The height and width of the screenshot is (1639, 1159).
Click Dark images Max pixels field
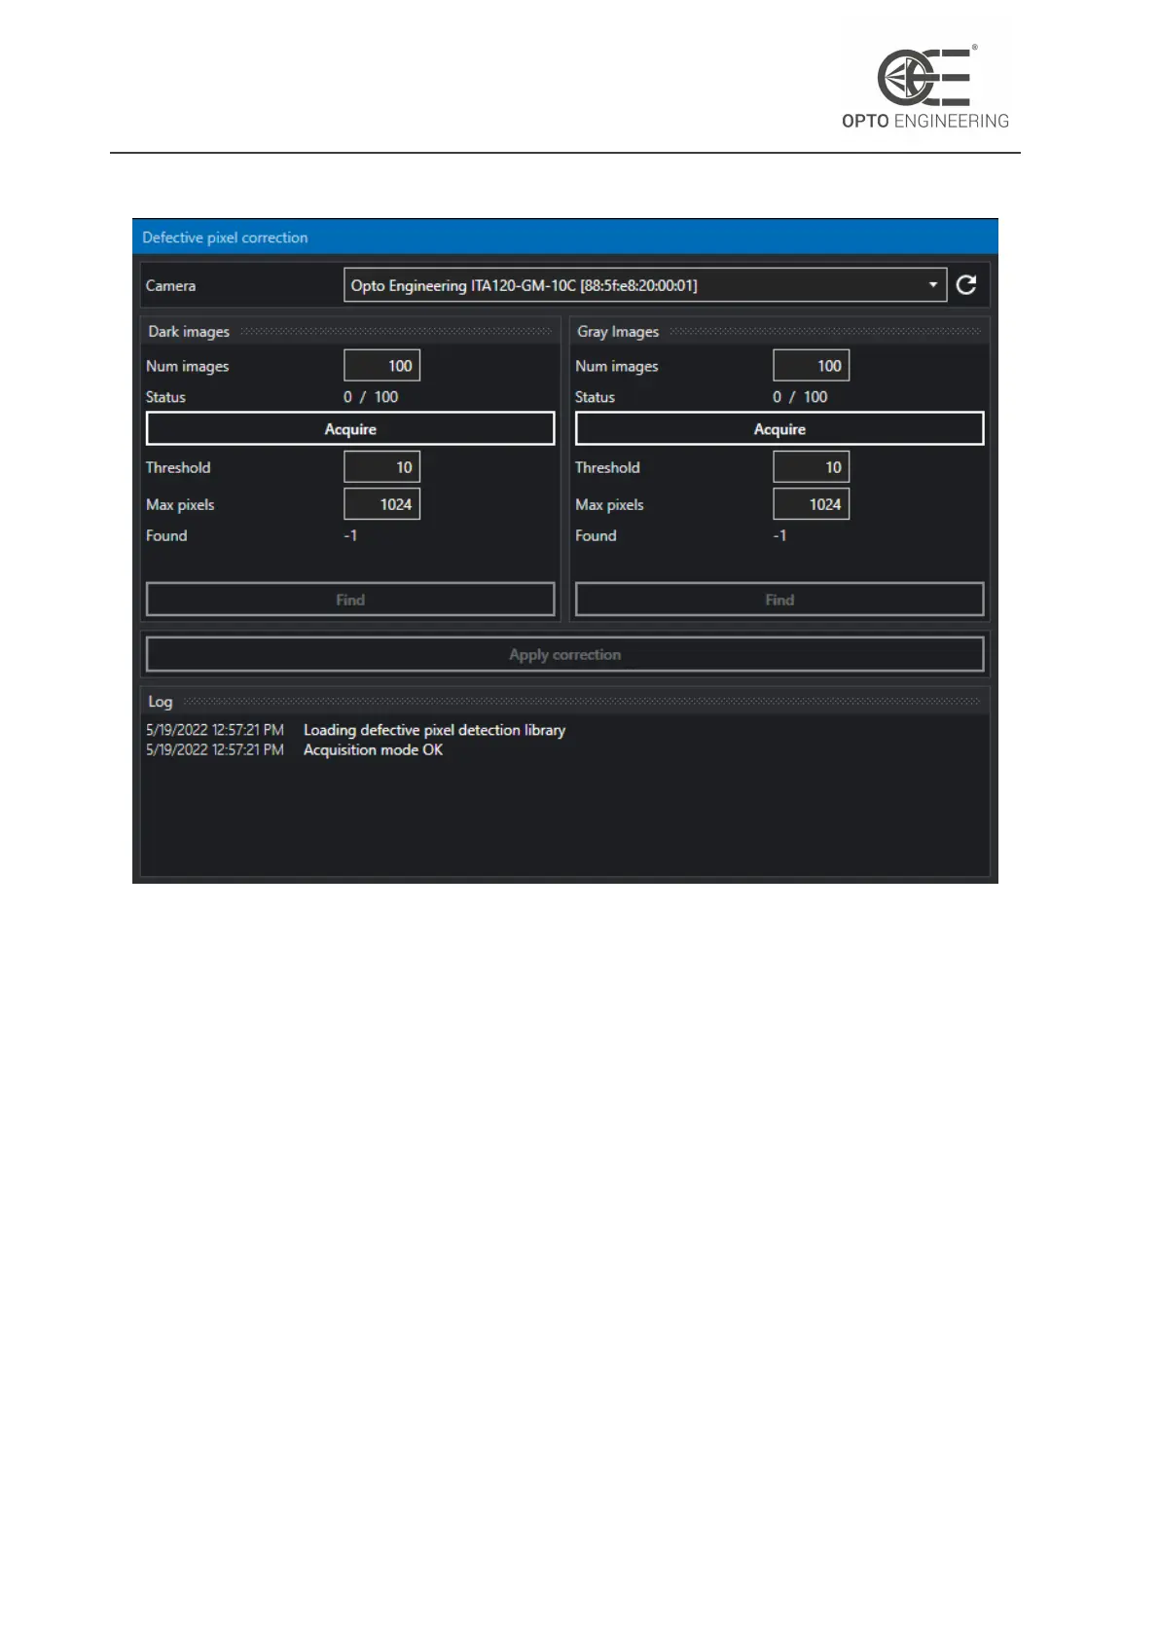tap(381, 504)
